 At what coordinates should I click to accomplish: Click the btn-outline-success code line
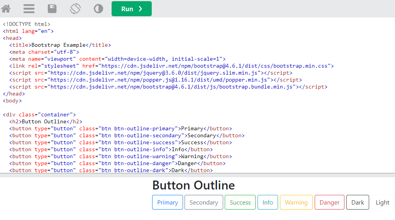click(x=120, y=143)
